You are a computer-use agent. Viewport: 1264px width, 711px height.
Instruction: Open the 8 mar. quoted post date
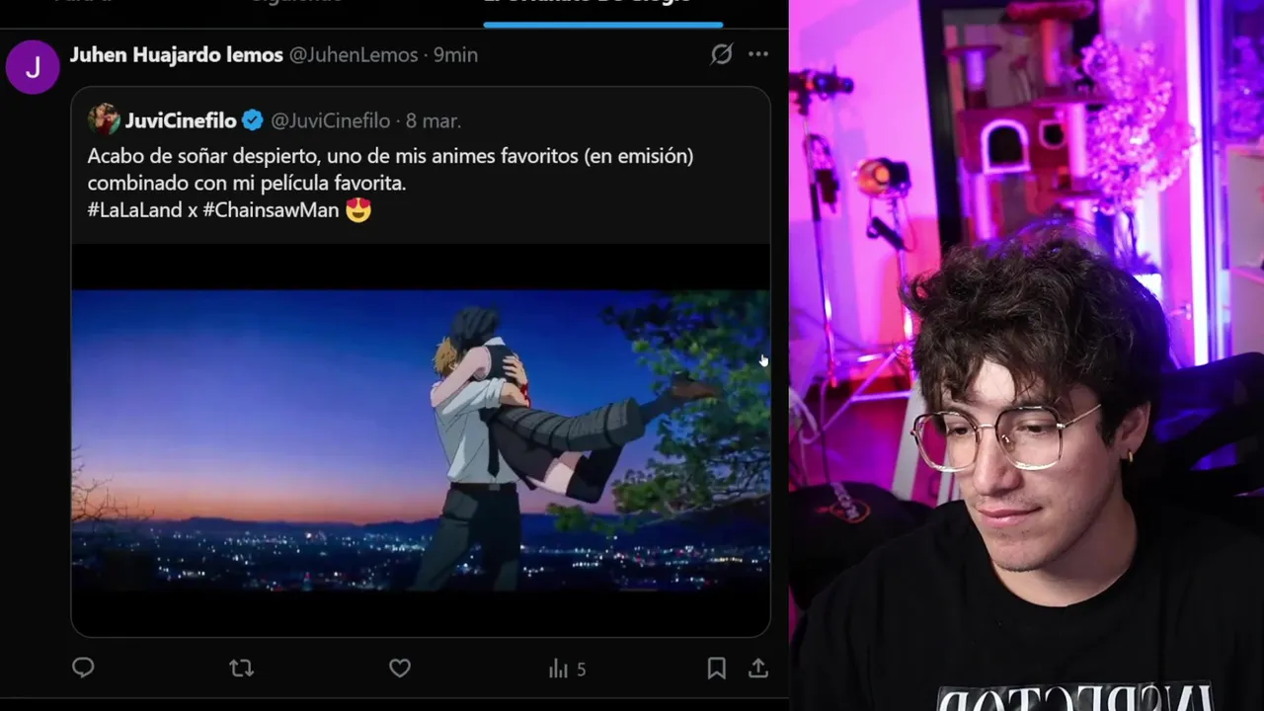tap(434, 120)
